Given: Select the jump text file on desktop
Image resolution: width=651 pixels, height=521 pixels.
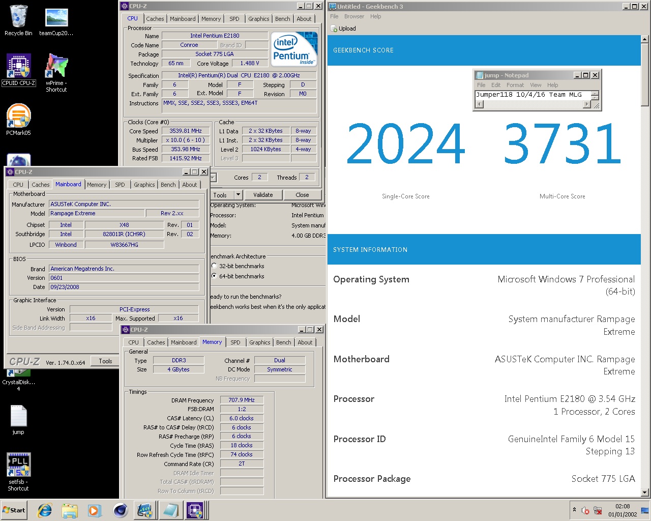Looking at the screenshot, I should [18, 420].
